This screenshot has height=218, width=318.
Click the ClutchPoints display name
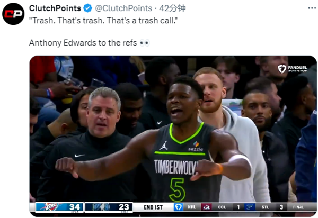pyautogui.click(x=55, y=8)
